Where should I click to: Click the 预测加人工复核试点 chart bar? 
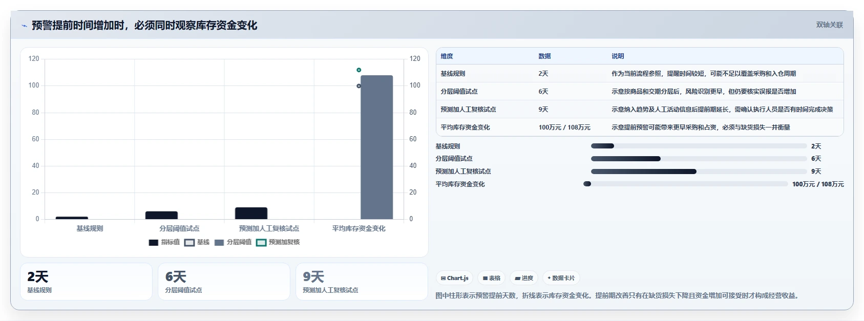[x=251, y=213]
